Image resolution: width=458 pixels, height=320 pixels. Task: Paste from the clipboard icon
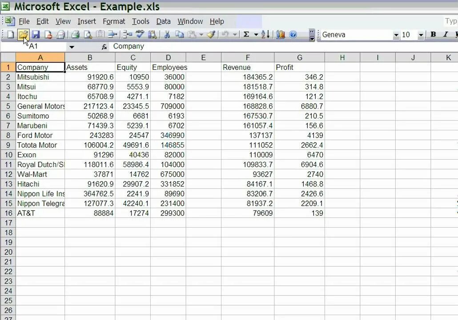point(192,35)
